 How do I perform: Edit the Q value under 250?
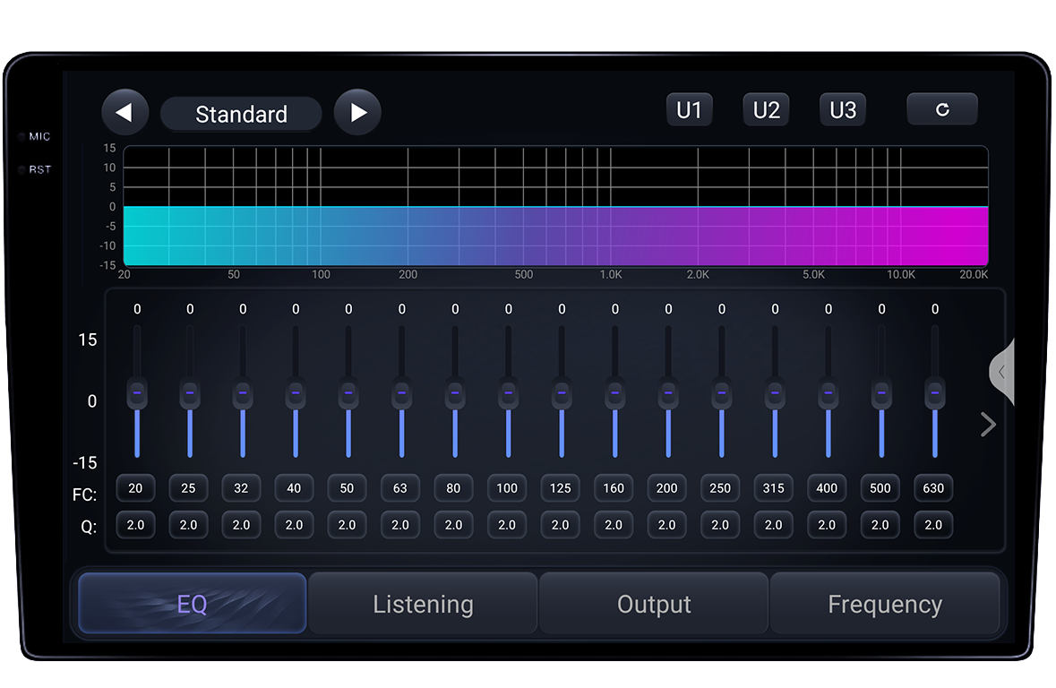720,525
